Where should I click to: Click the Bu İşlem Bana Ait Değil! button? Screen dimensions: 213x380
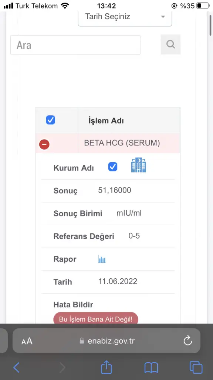[96, 318]
